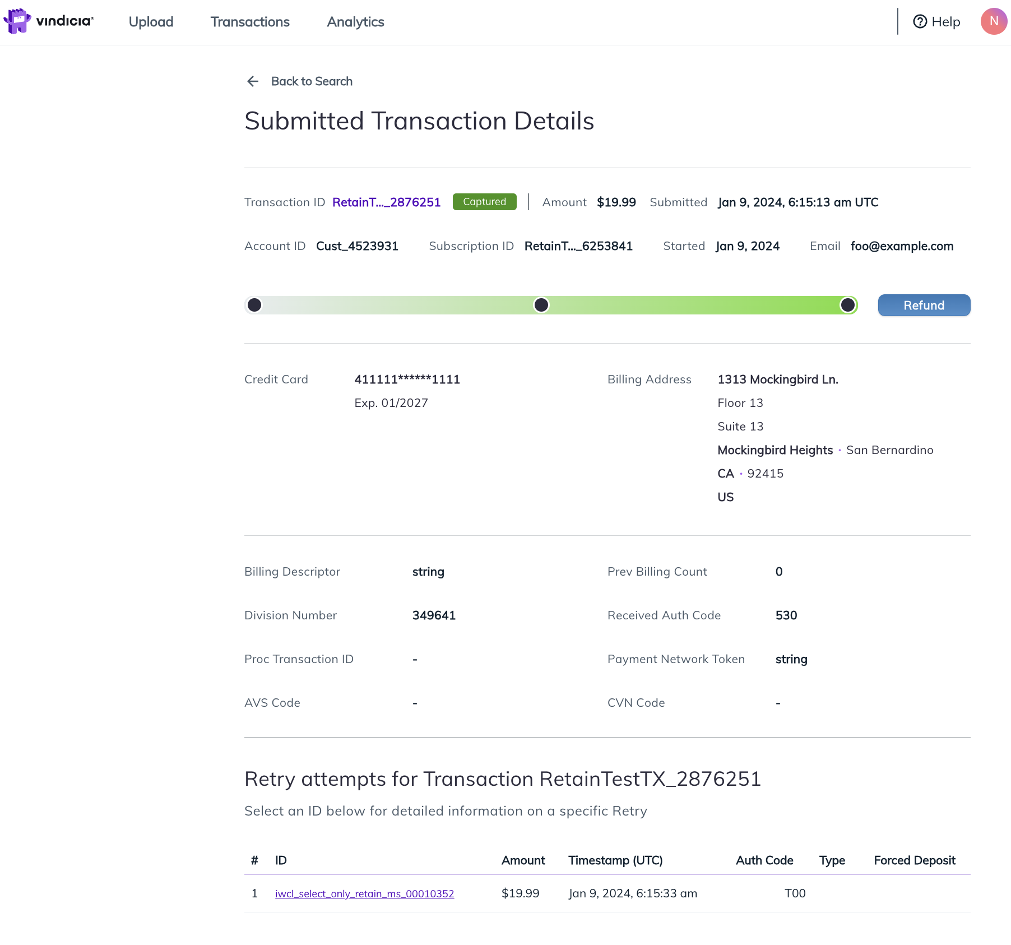Go Back to Search

(312, 81)
